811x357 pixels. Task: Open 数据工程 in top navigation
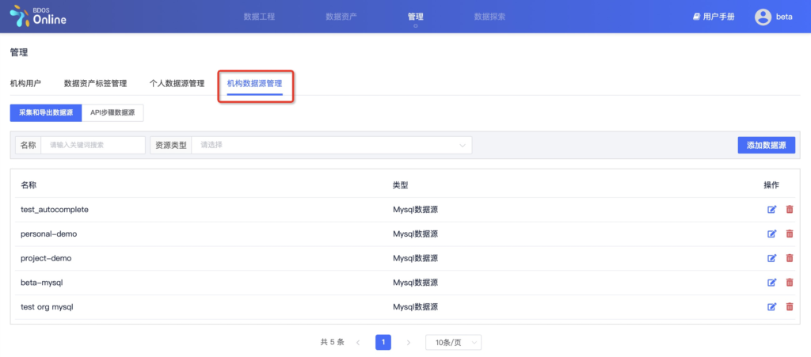(x=259, y=17)
